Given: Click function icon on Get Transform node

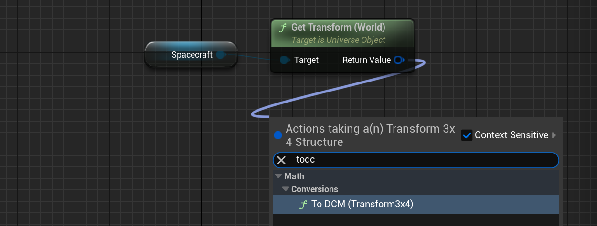Looking at the screenshot, I should (283, 28).
